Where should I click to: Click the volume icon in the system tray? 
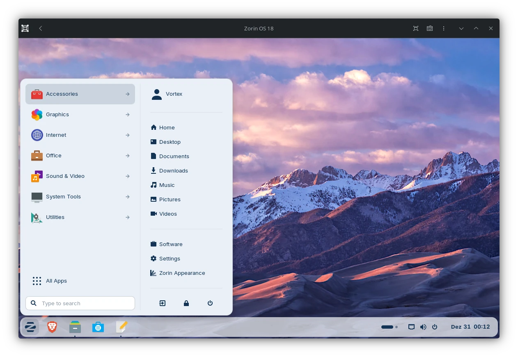coord(423,327)
